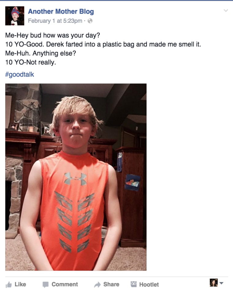Image resolution: width=233 pixels, height=290 pixels.
Task: Click the thumbs-up Like icon
Action: [x=9, y=284]
